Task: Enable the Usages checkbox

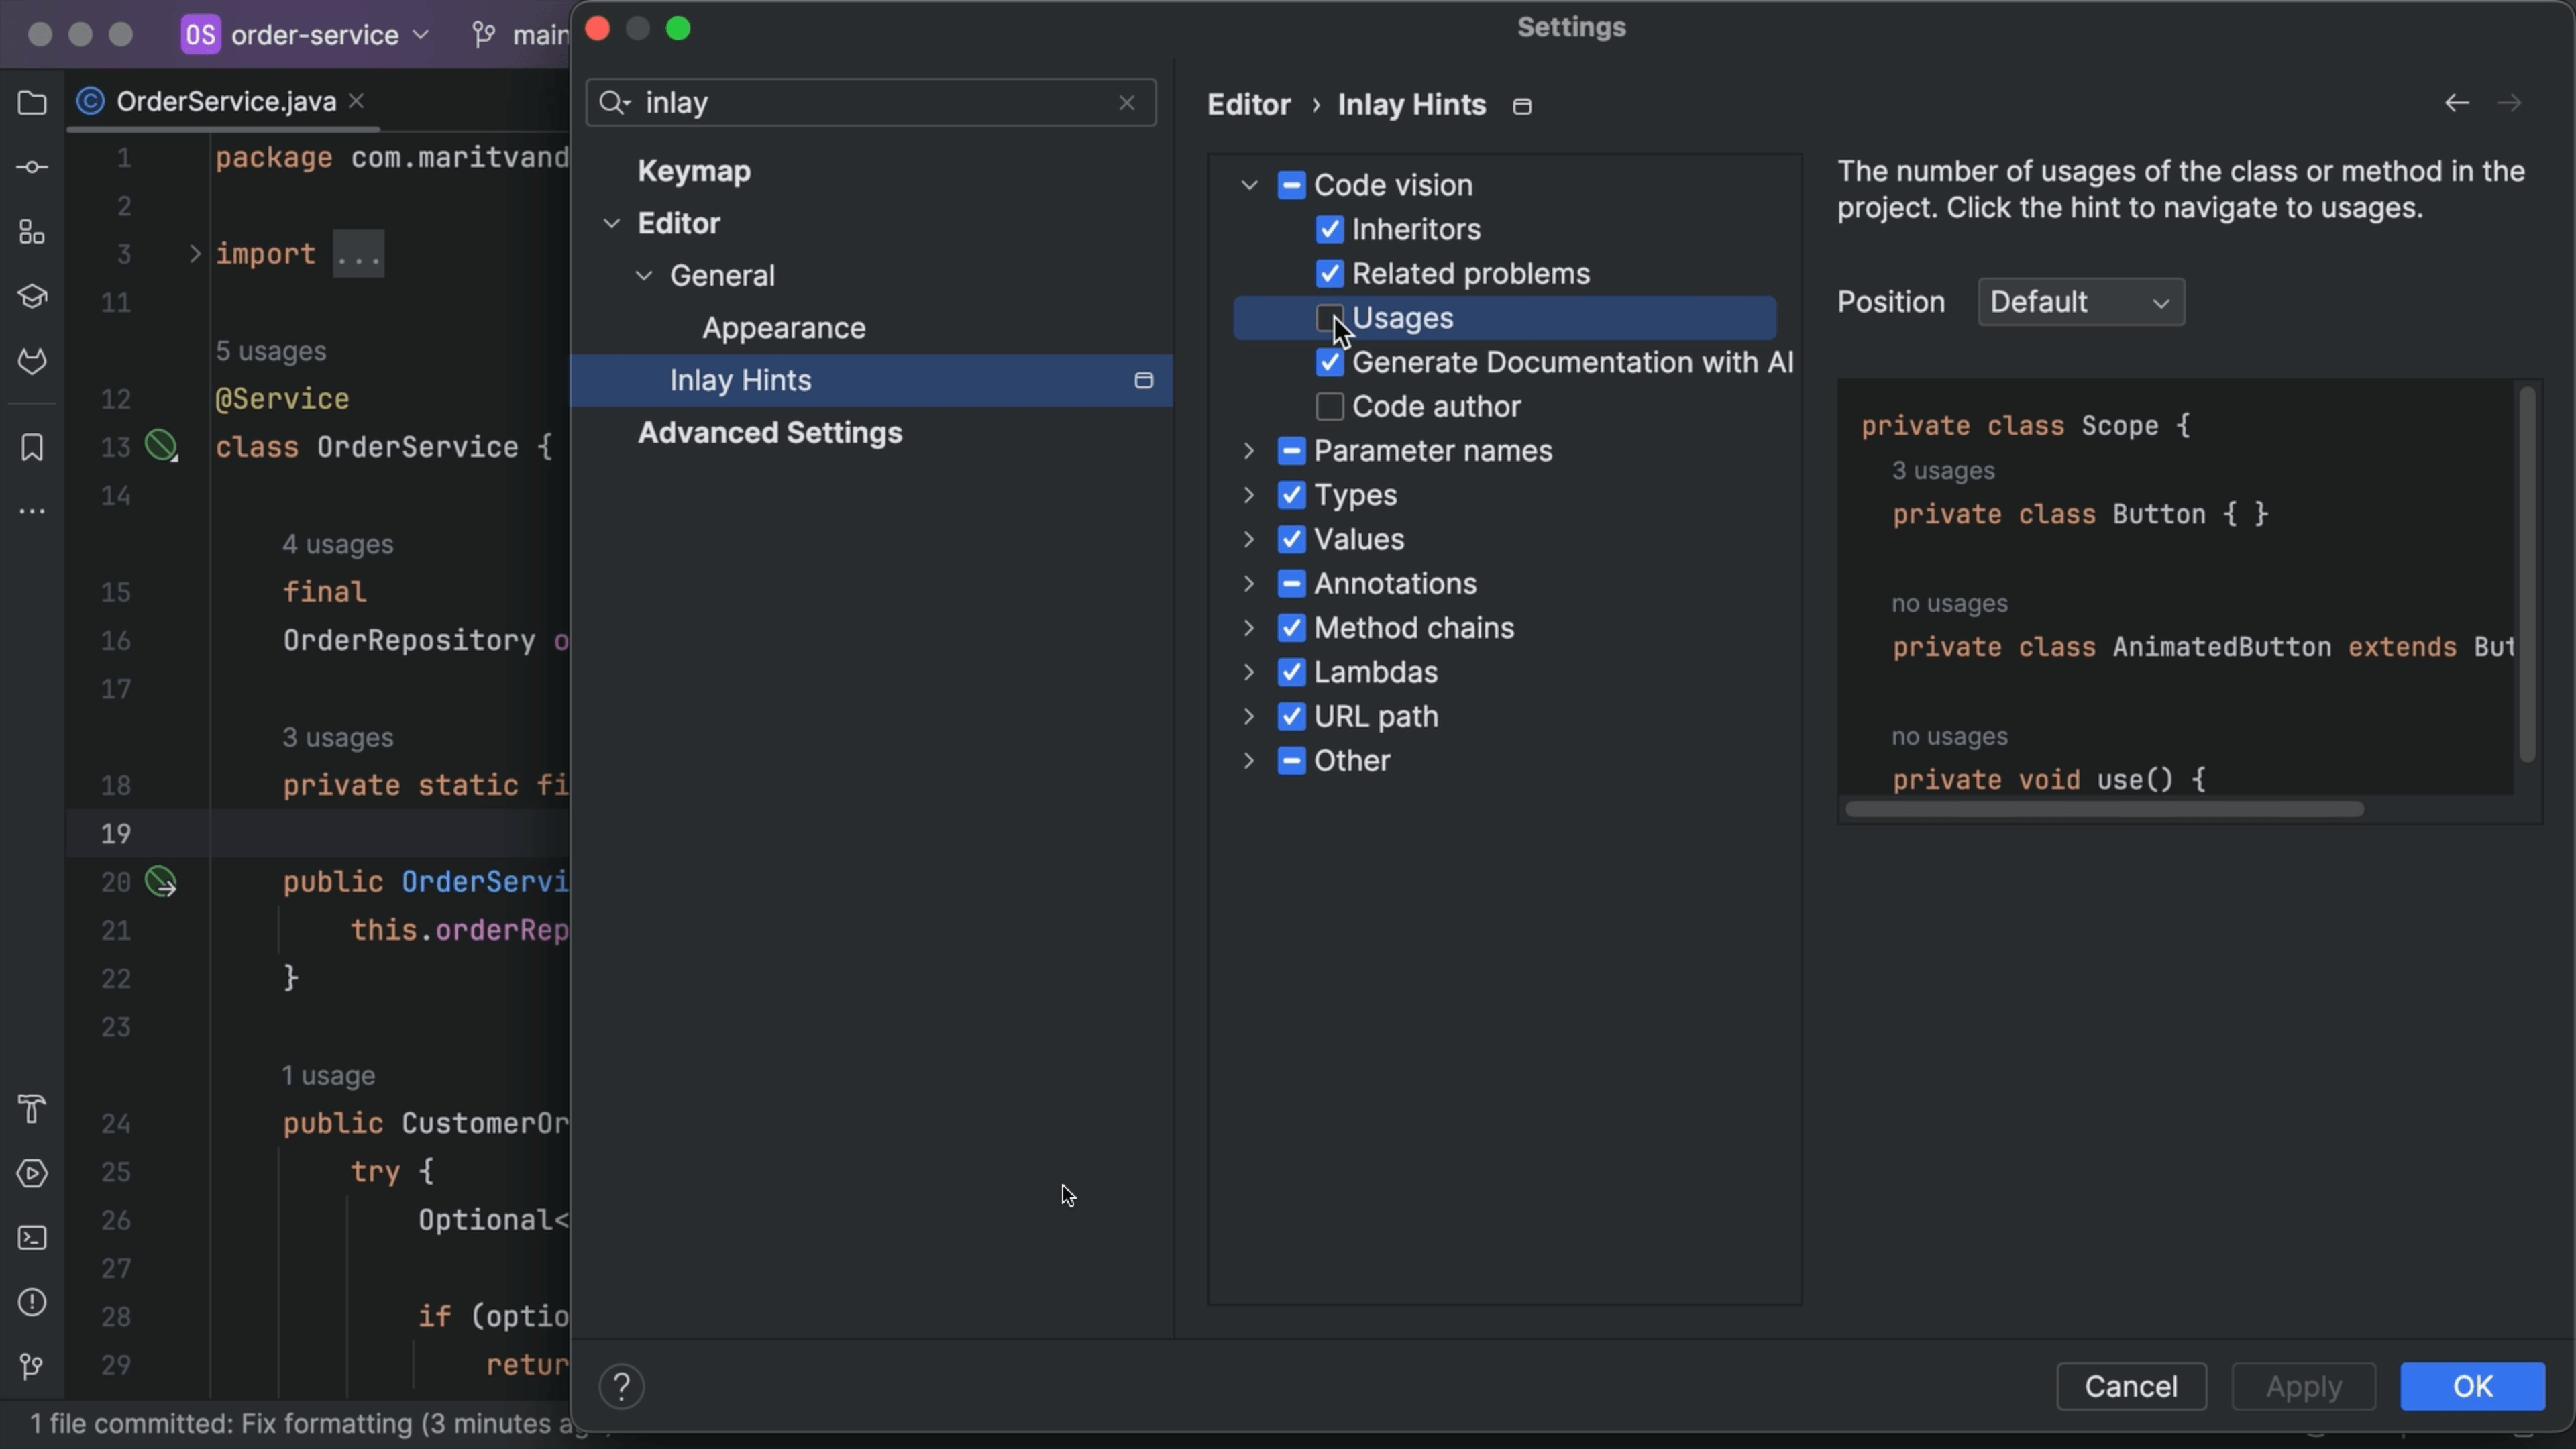Action: click(1329, 318)
